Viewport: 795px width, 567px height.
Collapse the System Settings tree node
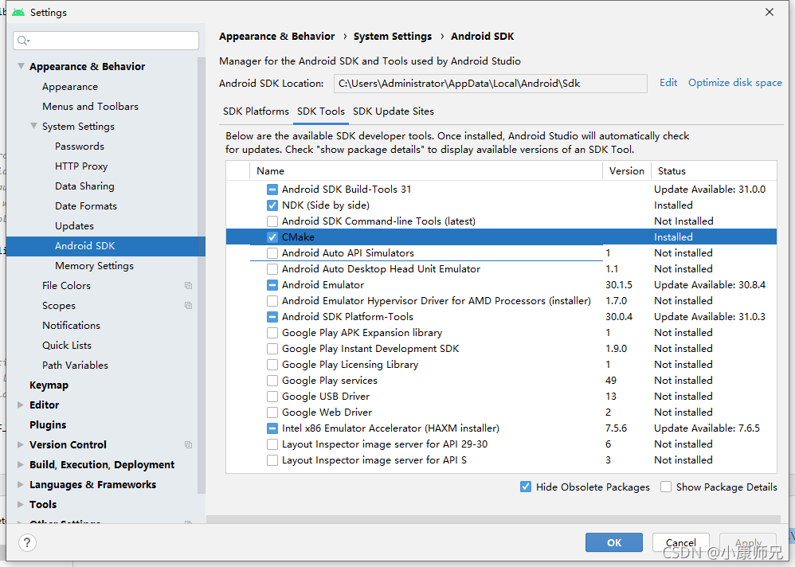point(33,126)
